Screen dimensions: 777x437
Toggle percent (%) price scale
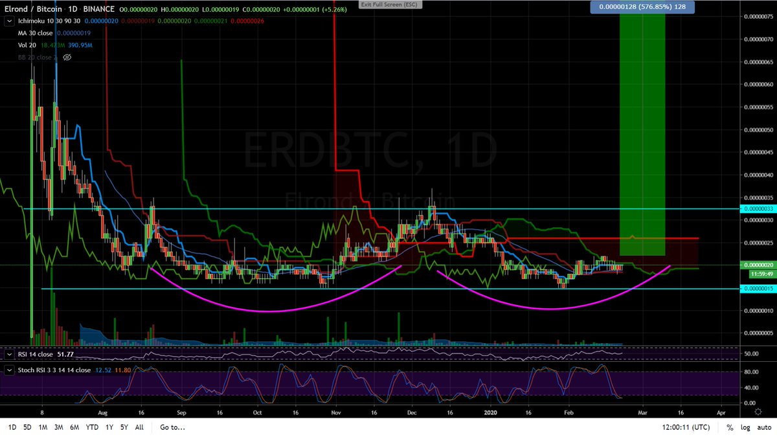[730, 427]
